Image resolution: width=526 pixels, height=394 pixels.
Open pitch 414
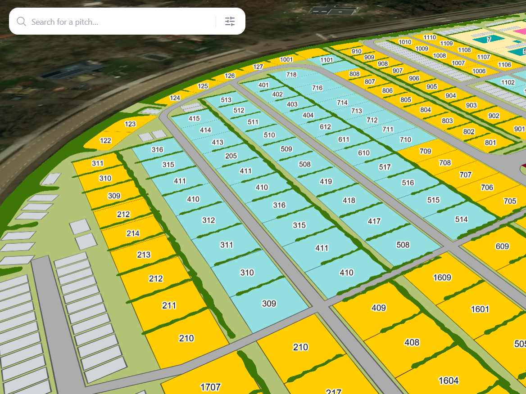point(205,130)
